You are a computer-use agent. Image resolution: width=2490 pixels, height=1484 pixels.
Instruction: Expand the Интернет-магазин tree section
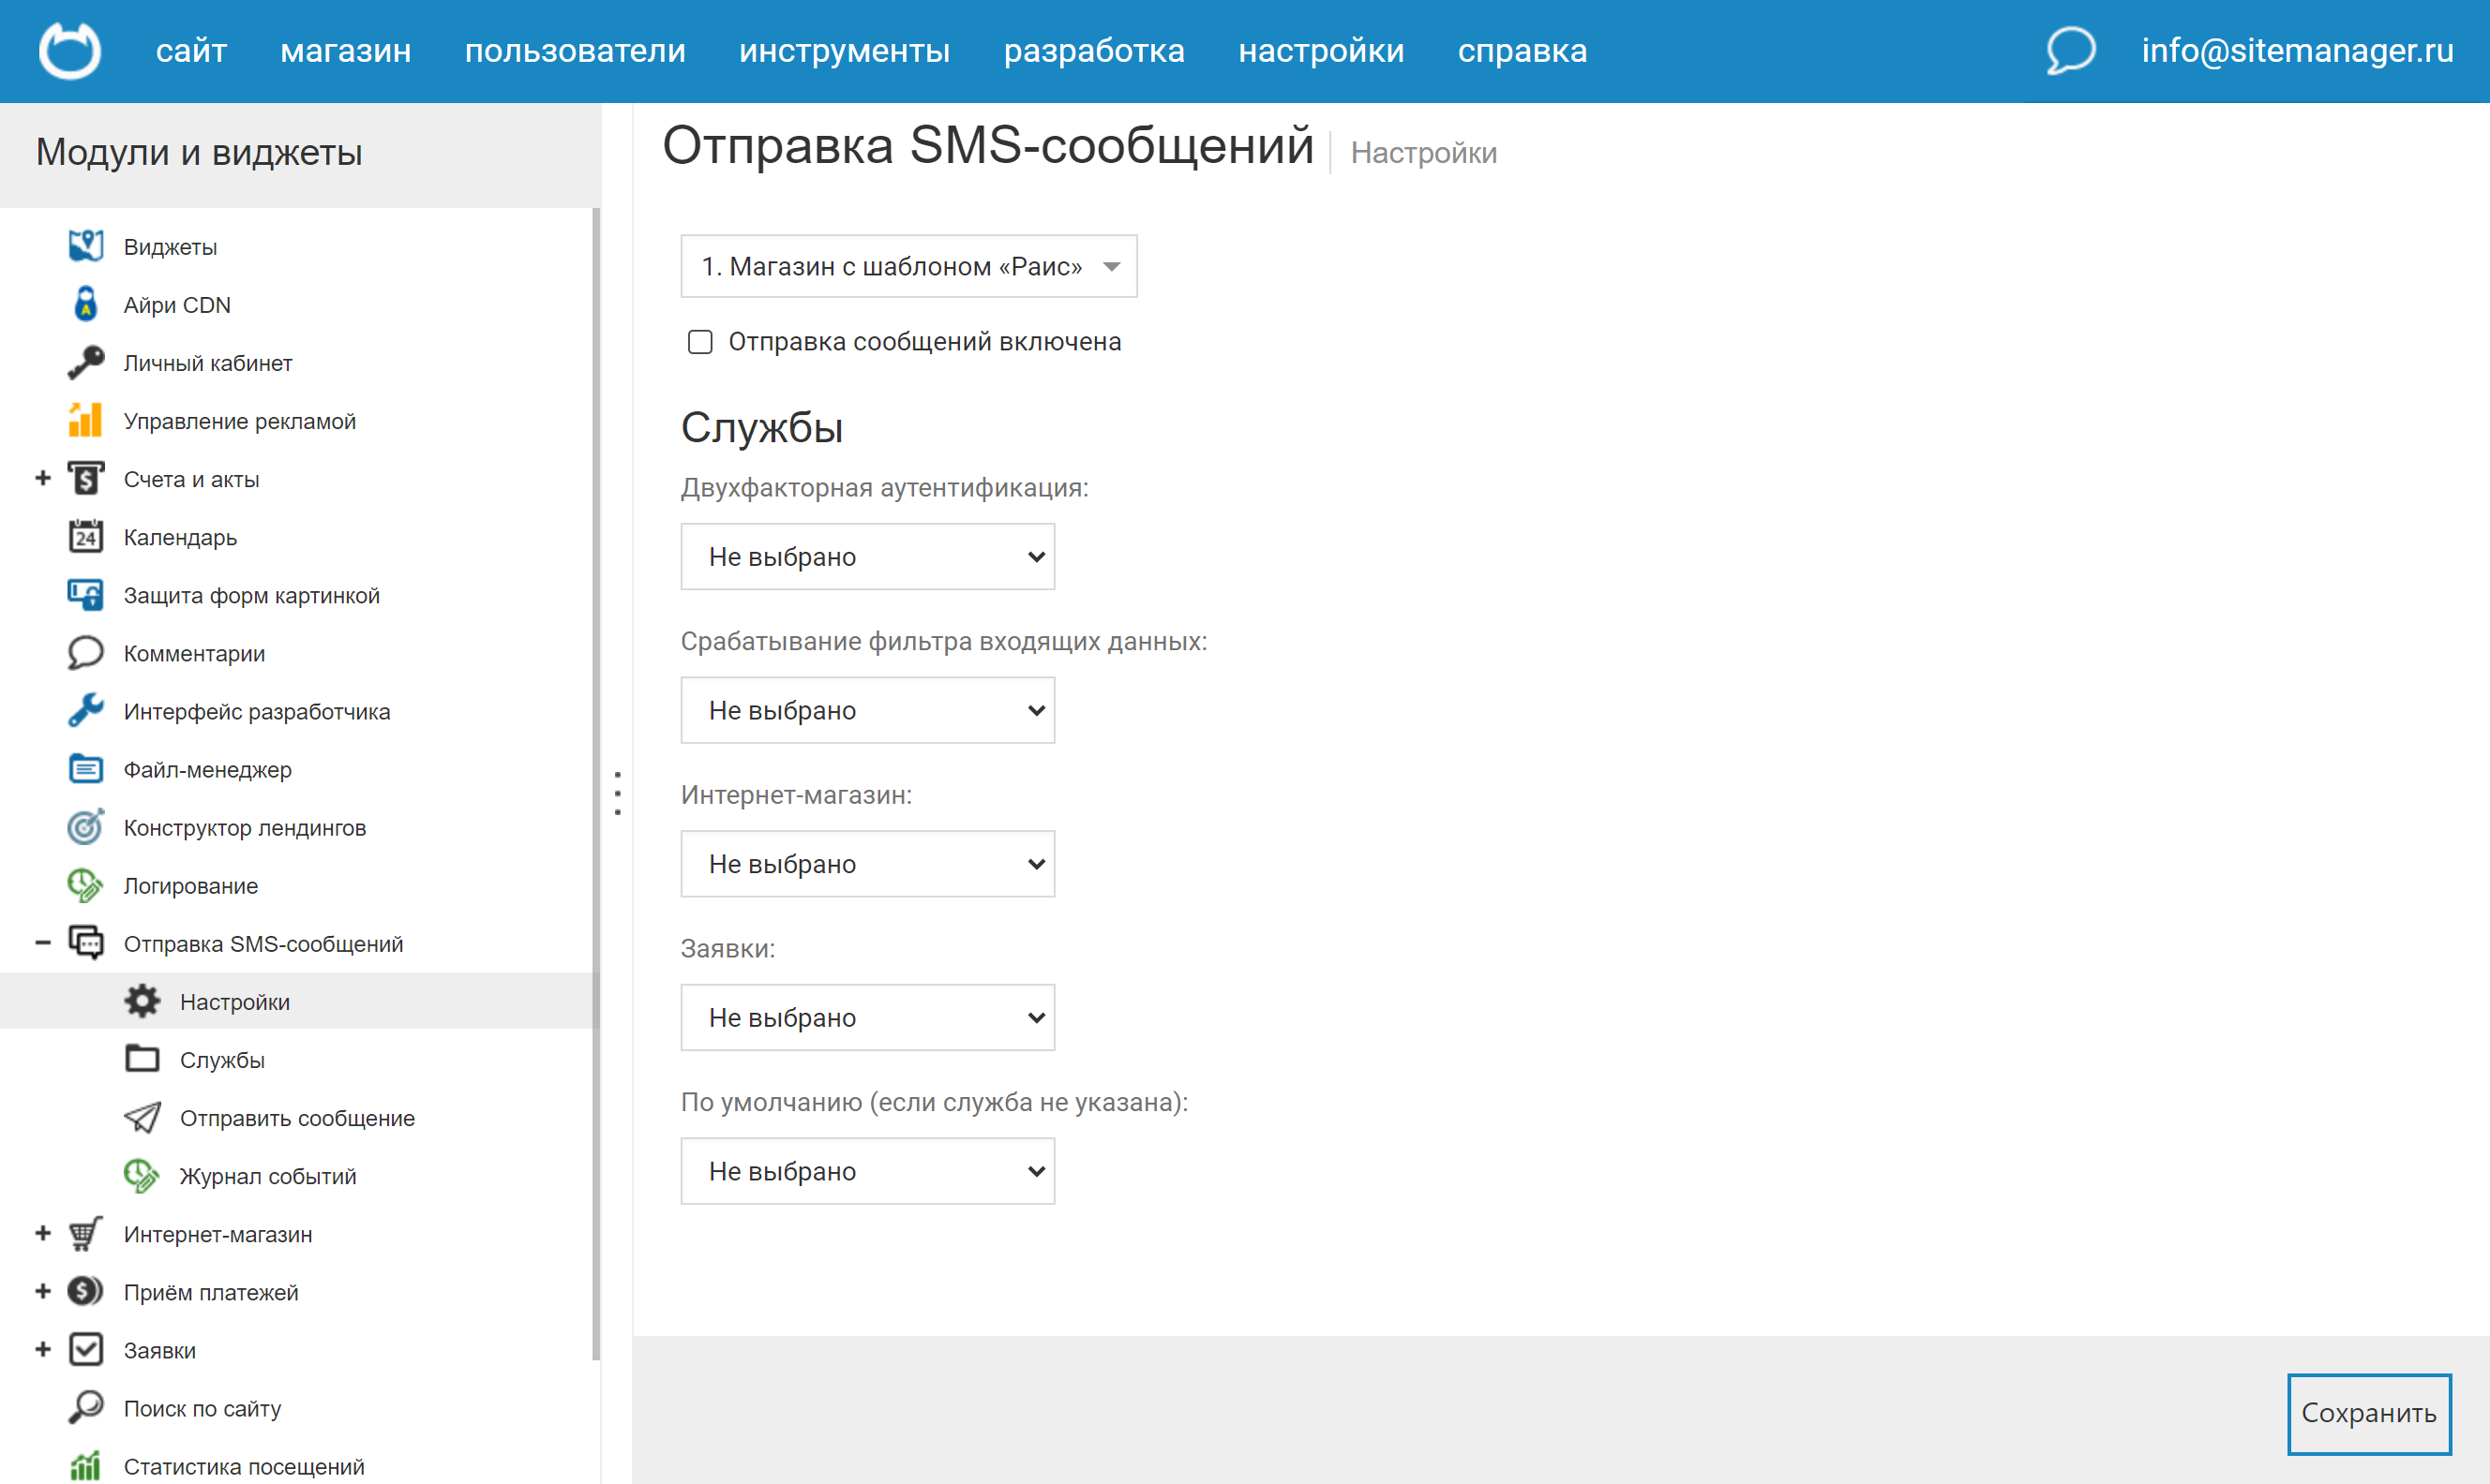[42, 1233]
